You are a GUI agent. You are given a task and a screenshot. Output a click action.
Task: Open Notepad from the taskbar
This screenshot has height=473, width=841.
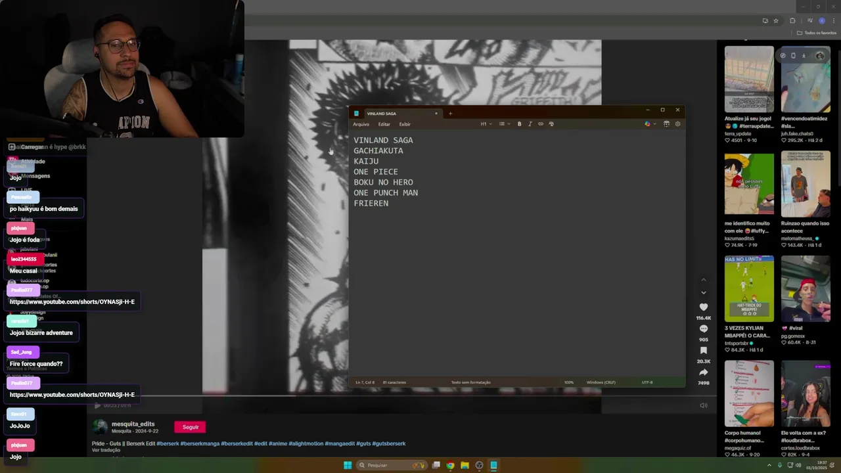click(x=493, y=465)
